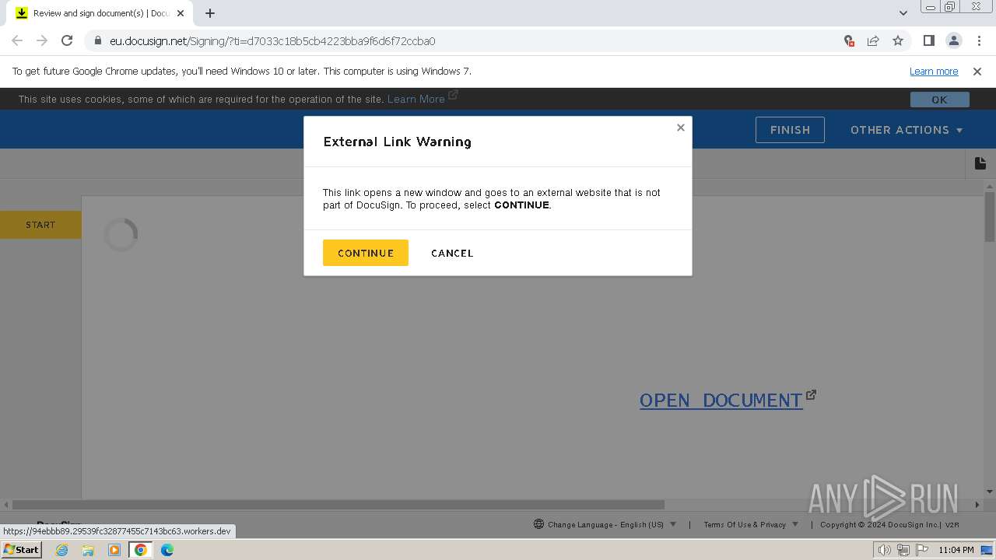Open the Chrome profile avatar
The image size is (996, 560).
tap(953, 40)
